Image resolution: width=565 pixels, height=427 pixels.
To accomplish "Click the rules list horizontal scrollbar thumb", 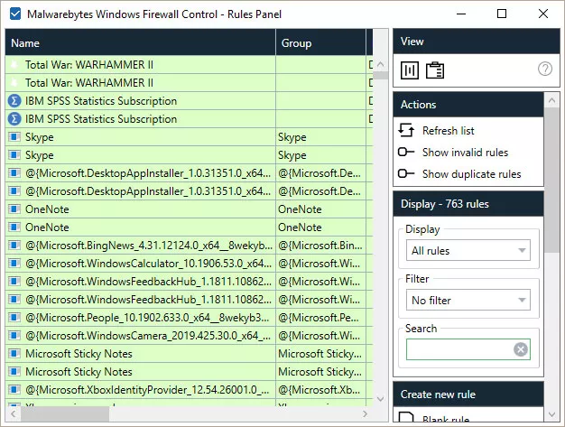I will pyautogui.click(x=65, y=414).
